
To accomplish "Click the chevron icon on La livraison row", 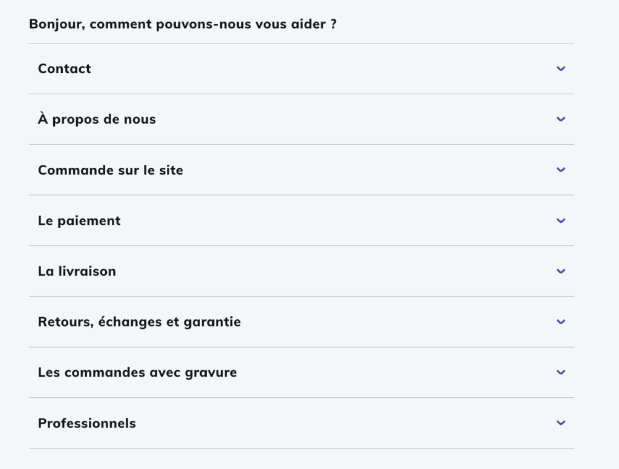I will (560, 272).
